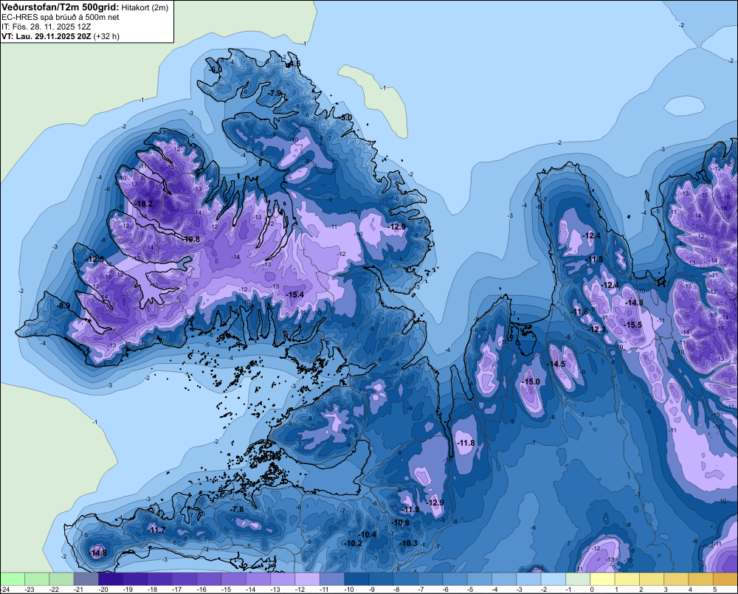Click the -15.0 temperature label
Viewport: 738px width, 594px height.
531,381
